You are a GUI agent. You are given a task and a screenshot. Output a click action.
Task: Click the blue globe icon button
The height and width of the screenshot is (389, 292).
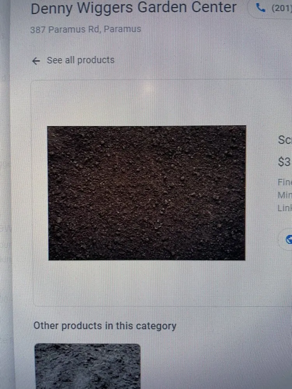point(289,240)
